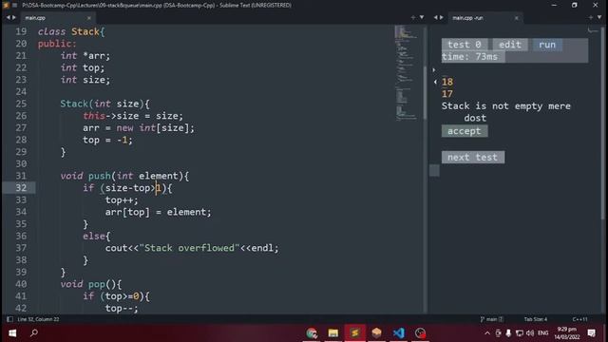Open tab list dropdown in right pane
This screenshot has height=342, width=608.
pos(599,17)
